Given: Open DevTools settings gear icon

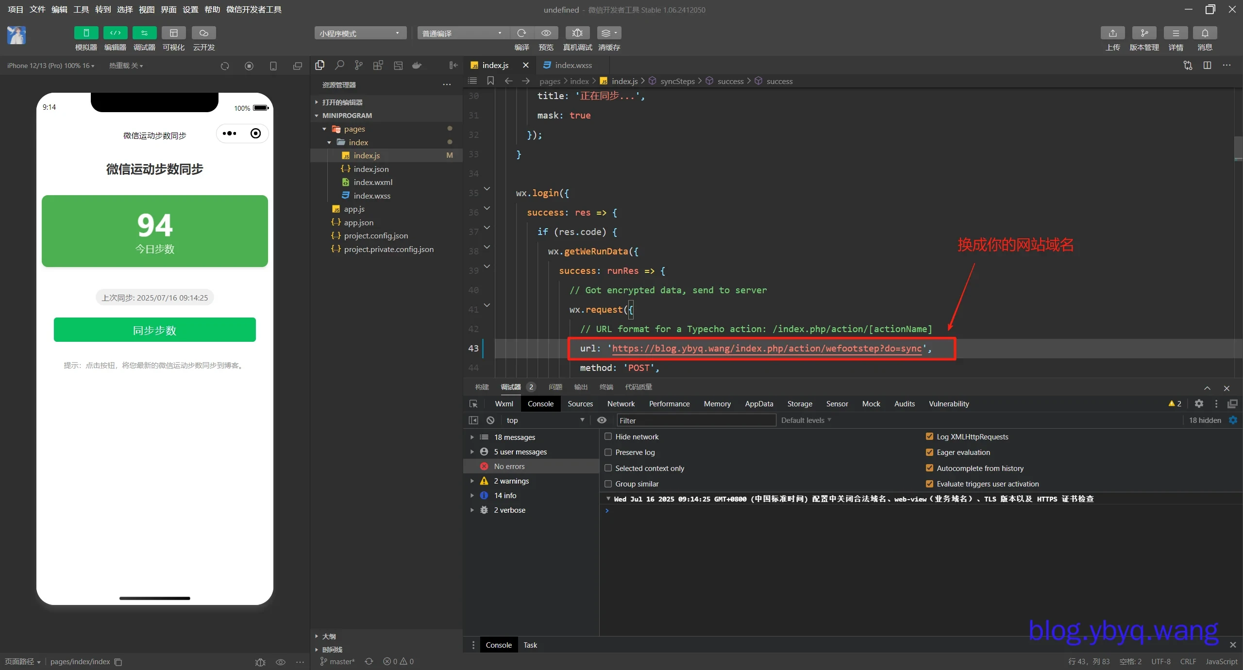Looking at the screenshot, I should (x=1199, y=403).
